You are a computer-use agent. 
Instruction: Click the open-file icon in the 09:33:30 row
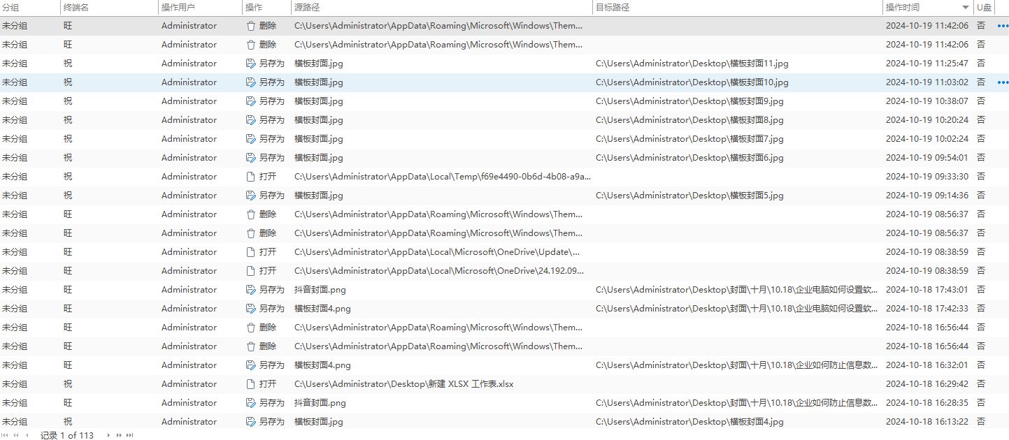click(x=251, y=177)
